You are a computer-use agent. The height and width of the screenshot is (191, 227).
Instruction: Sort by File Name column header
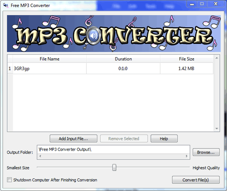[x=49, y=59]
